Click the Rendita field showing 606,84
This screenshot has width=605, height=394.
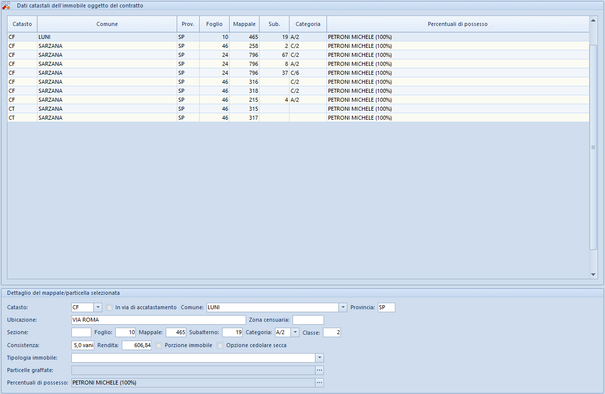click(136, 346)
